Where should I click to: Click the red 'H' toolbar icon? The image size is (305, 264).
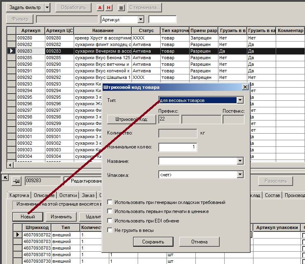pos(109,8)
